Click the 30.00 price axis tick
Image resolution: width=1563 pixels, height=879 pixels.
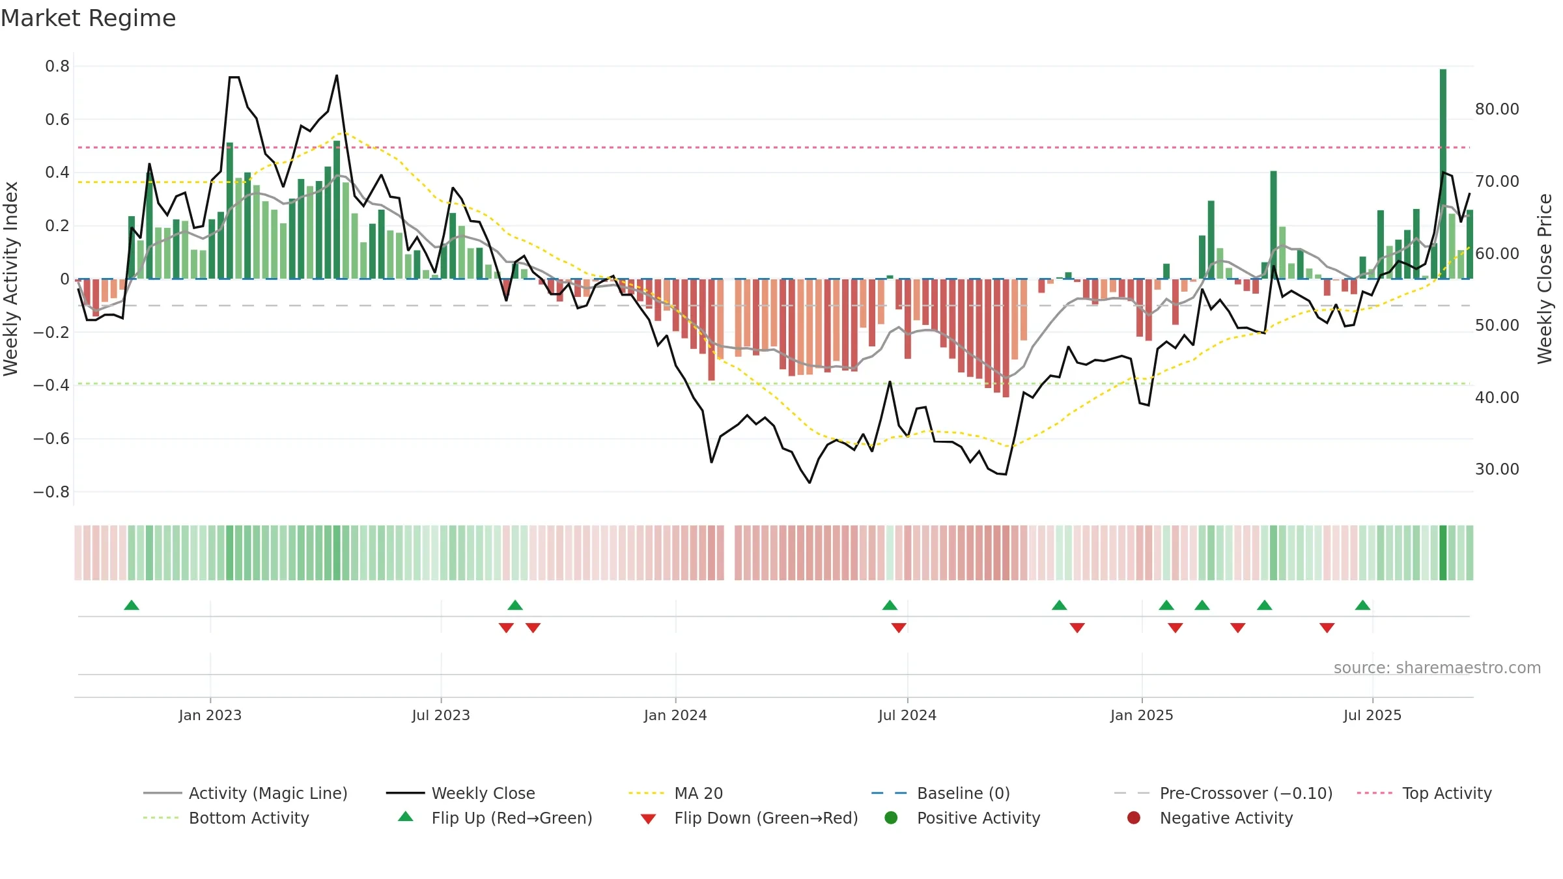pyautogui.click(x=1497, y=469)
